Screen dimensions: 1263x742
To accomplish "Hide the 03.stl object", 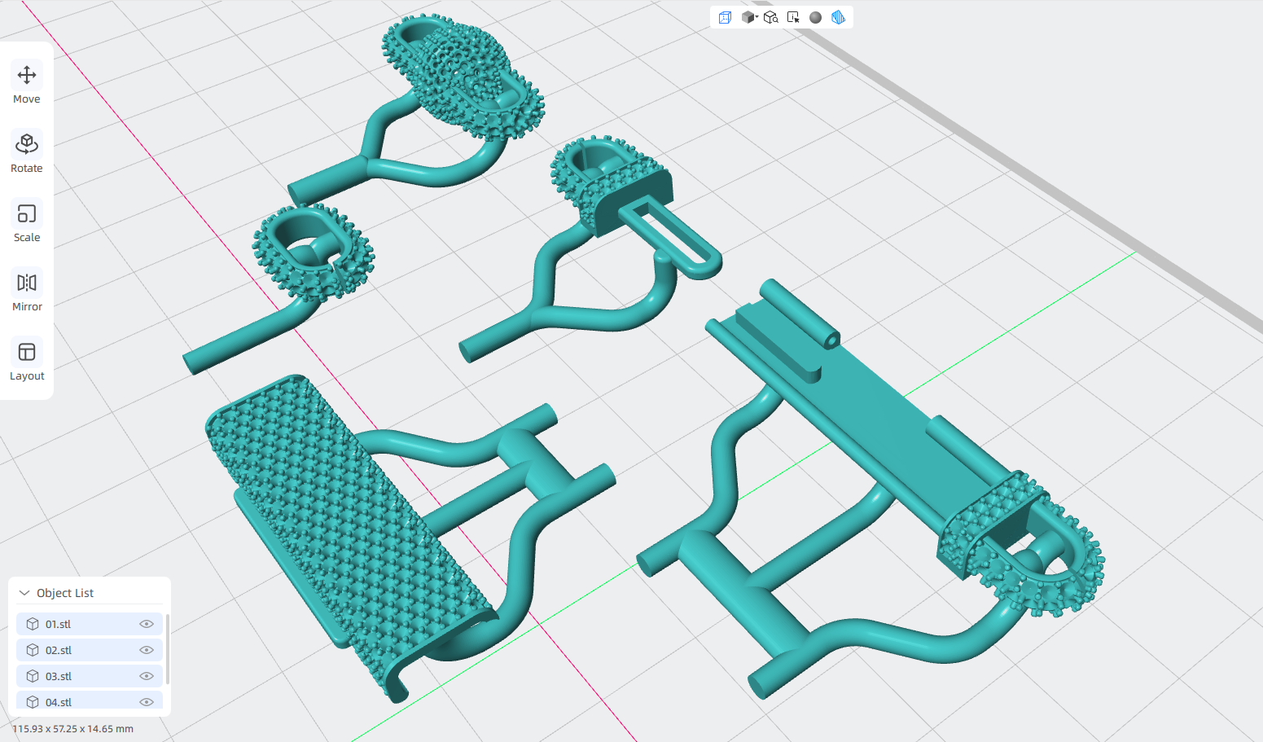I will (x=147, y=676).
